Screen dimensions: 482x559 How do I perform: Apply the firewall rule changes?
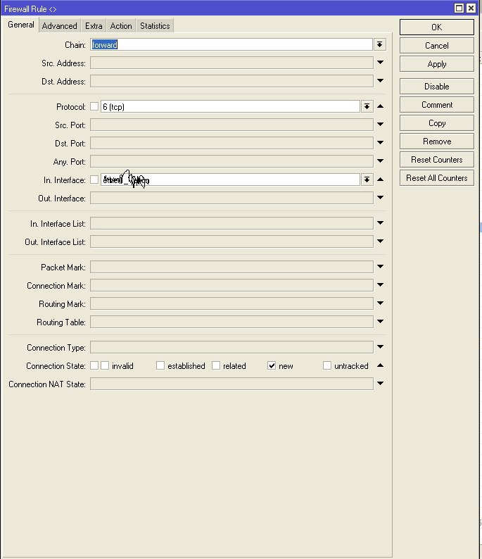coord(437,64)
